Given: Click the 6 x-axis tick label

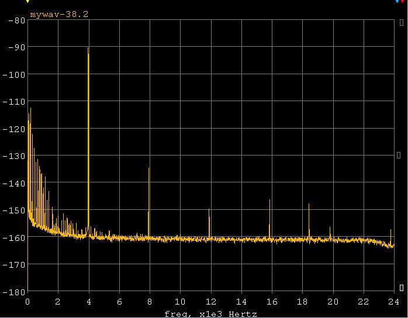Looking at the screenshot, I should coord(119,302).
